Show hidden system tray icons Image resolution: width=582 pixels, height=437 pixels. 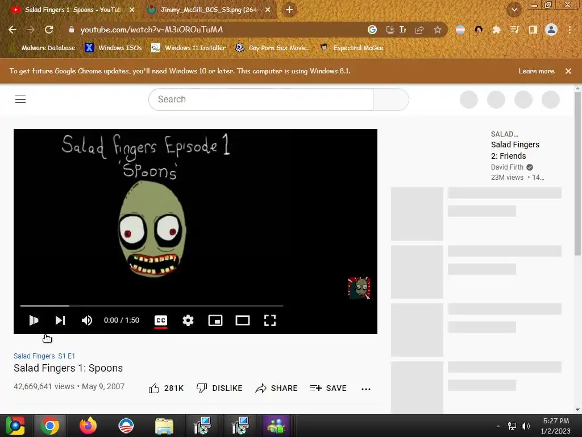click(x=498, y=426)
